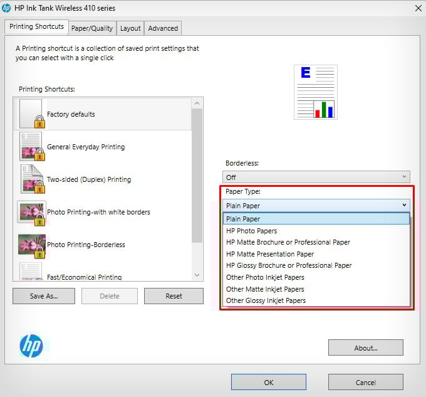Click the HP logo at bottom left

(x=31, y=346)
